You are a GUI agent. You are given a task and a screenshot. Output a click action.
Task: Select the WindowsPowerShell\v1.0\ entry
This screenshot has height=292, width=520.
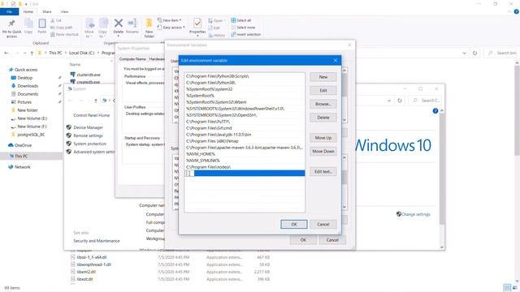[245, 109]
